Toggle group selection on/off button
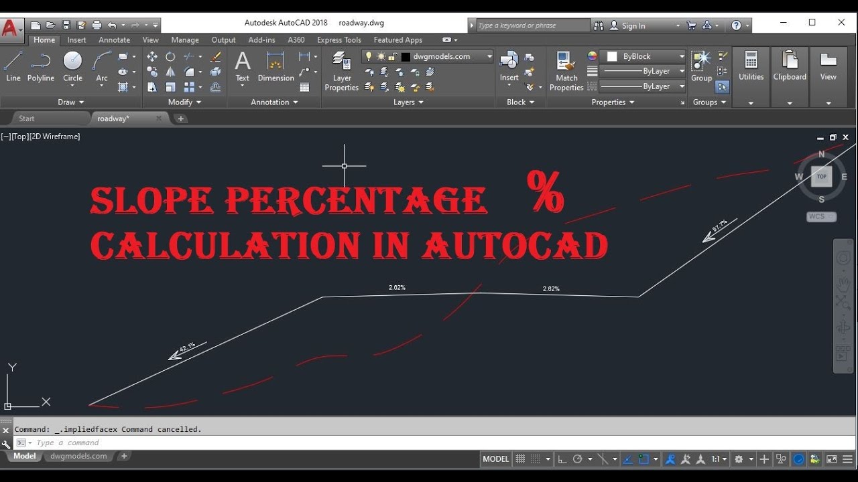 [x=723, y=87]
